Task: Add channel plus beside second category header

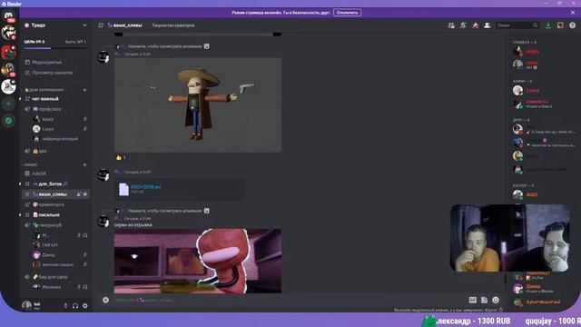Action: click(84, 164)
